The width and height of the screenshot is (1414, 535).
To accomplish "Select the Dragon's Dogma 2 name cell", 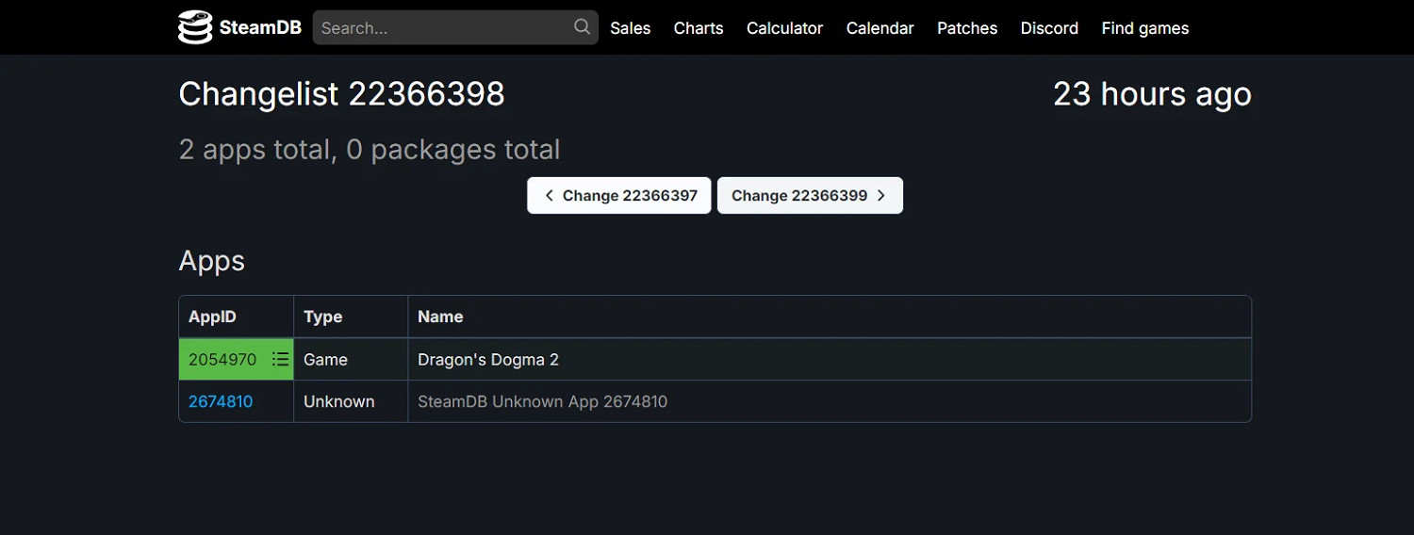I will (488, 360).
